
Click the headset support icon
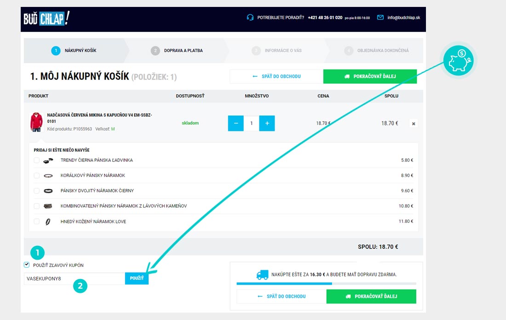[250, 17]
